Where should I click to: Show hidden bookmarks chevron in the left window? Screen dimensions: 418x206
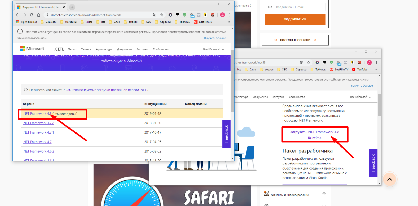click(x=229, y=22)
